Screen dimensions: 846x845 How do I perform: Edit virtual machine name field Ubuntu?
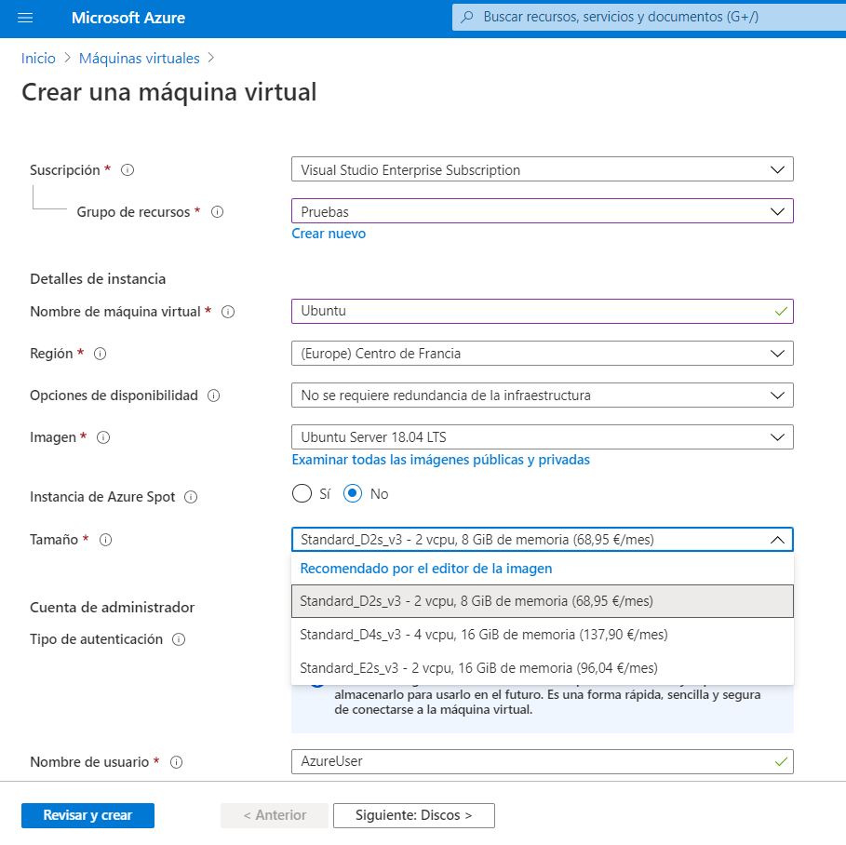pos(543,312)
